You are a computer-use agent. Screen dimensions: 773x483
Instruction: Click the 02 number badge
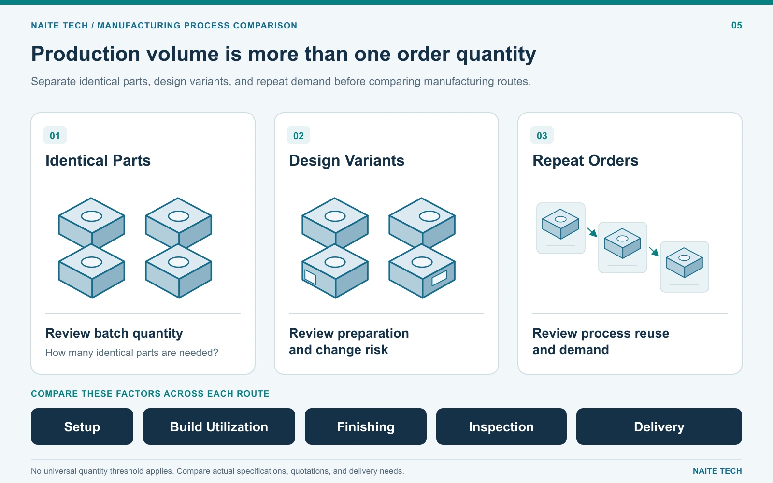coord(299,136)
